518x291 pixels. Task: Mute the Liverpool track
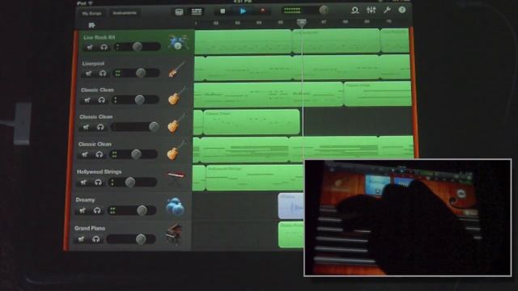[88, 74]
